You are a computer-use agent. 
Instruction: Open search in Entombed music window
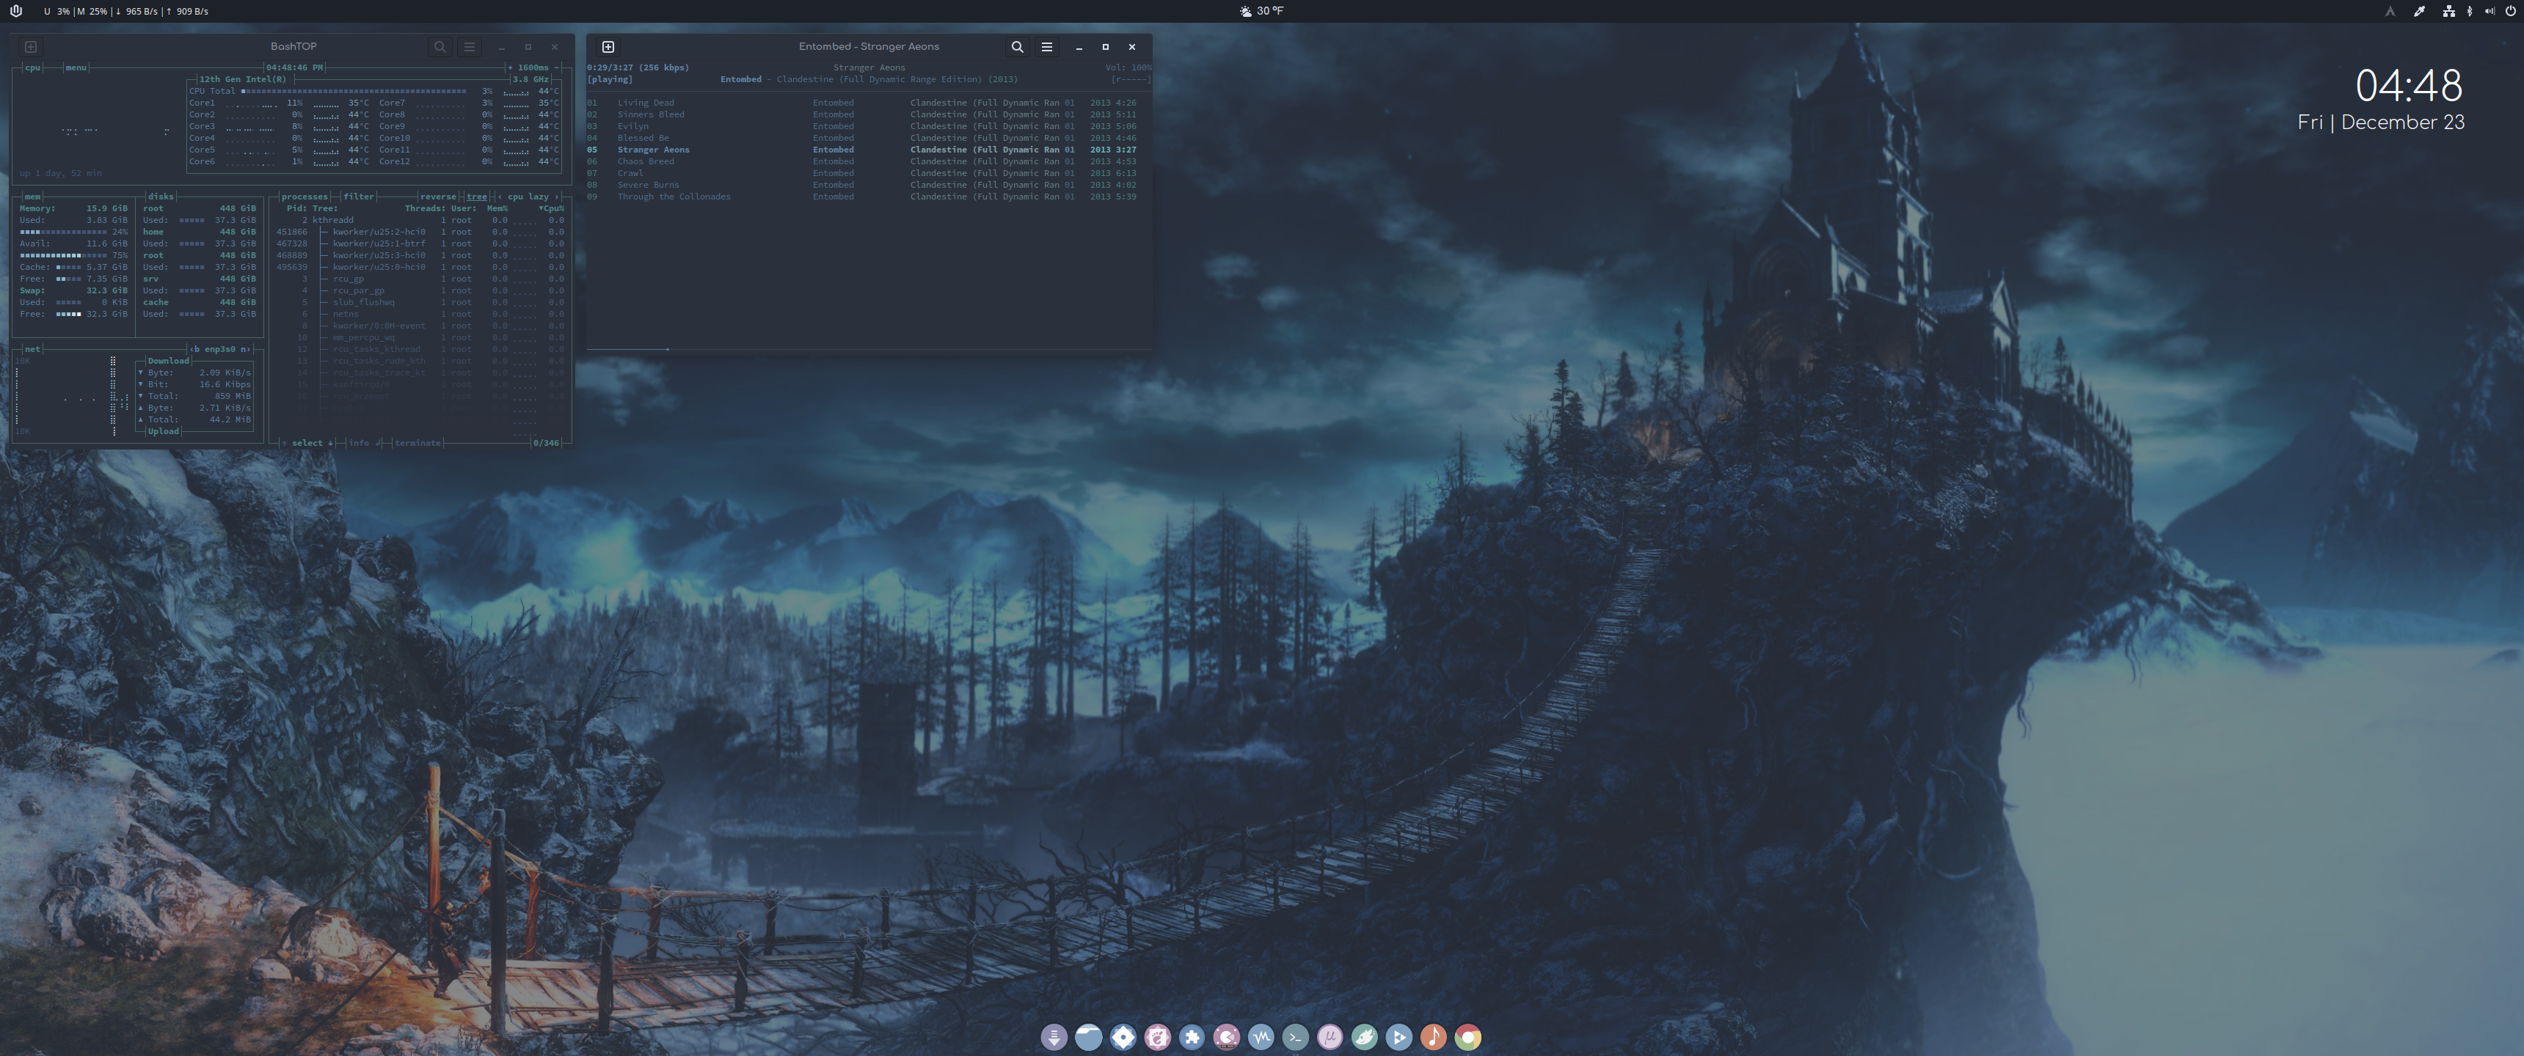(x=1017, y=47)
